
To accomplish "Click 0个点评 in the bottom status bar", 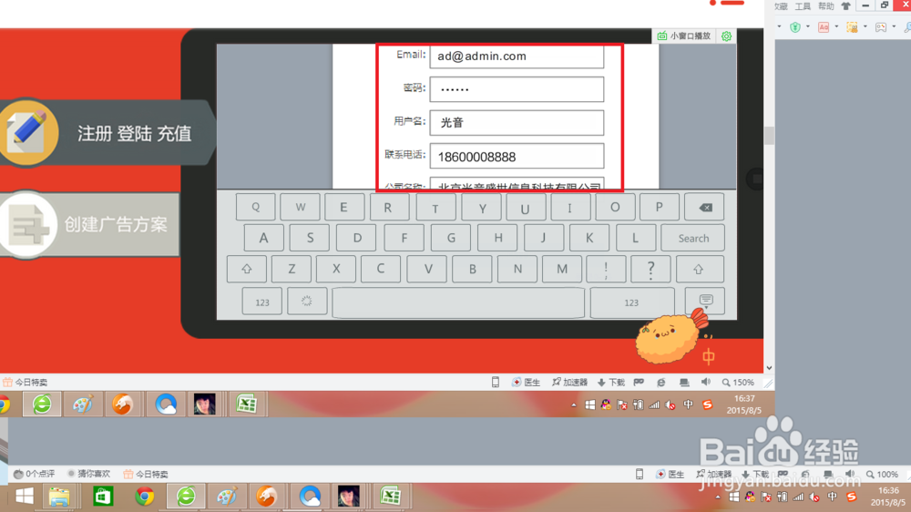I will pyautogui.click(x=34, y=475).
